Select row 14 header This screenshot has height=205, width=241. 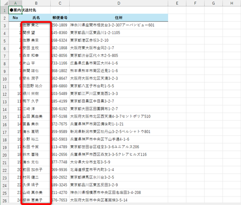click(x=4, y=109)
